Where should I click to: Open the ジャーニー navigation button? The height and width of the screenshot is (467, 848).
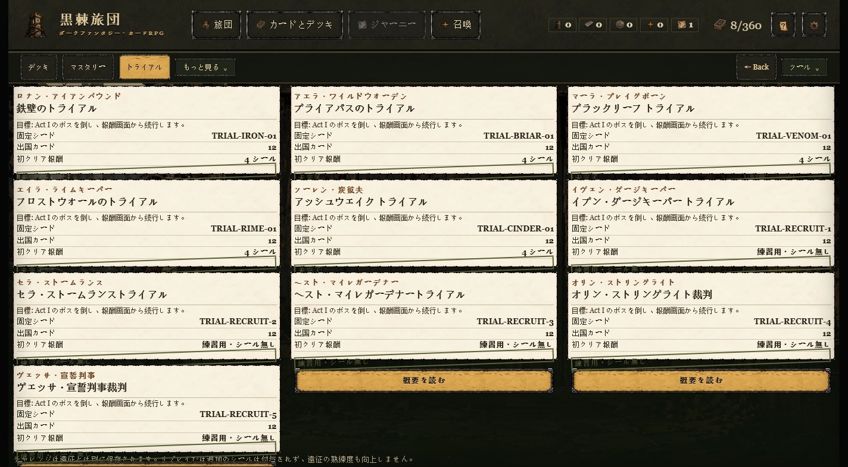click(387, 25)
